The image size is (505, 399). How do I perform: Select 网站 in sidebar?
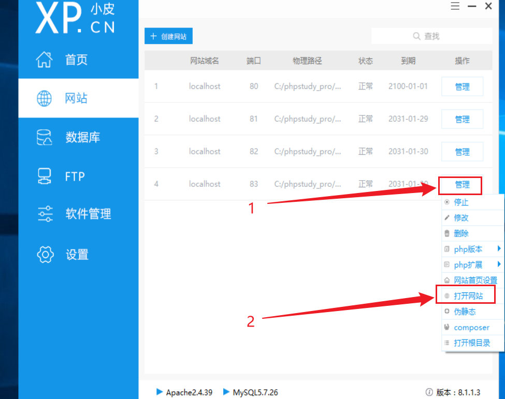tap(78, 98)
